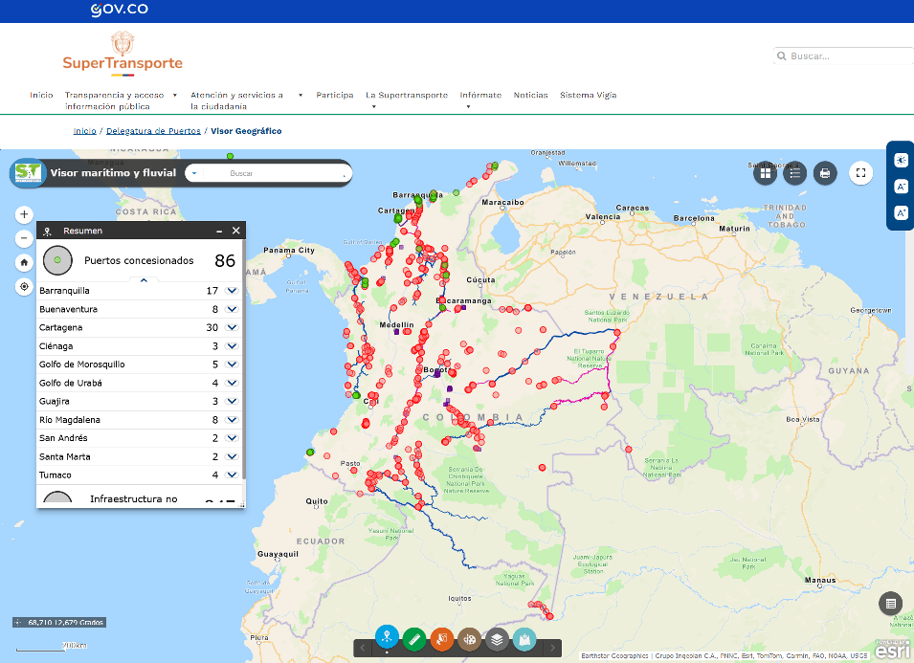Open the layer list widget
Viewport: 914px width, 663px height.
pyautogui.click(x=496, y=639)
